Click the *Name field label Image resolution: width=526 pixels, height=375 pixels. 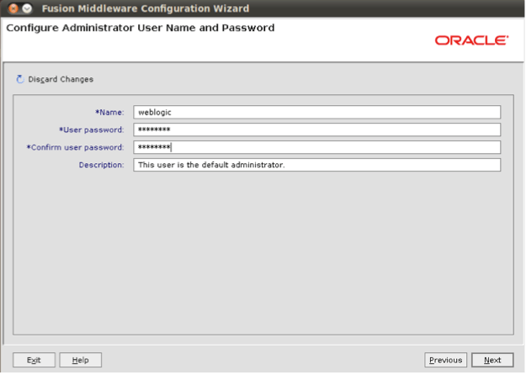coord(109,112)
